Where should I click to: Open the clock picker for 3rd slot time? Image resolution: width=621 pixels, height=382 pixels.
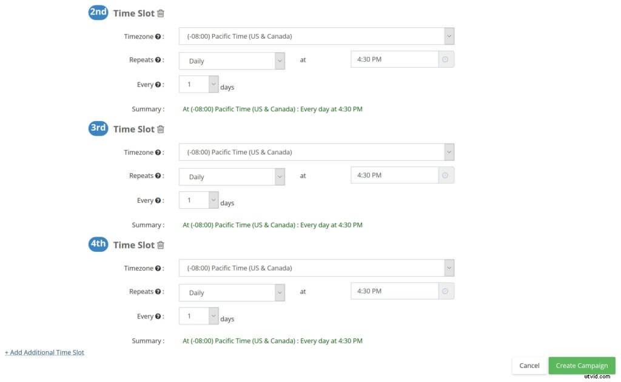click(446, 175)
